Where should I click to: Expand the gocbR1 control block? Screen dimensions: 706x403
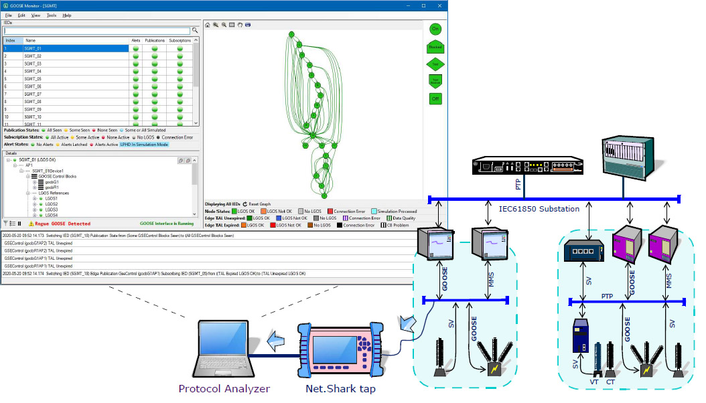(35, 187)
